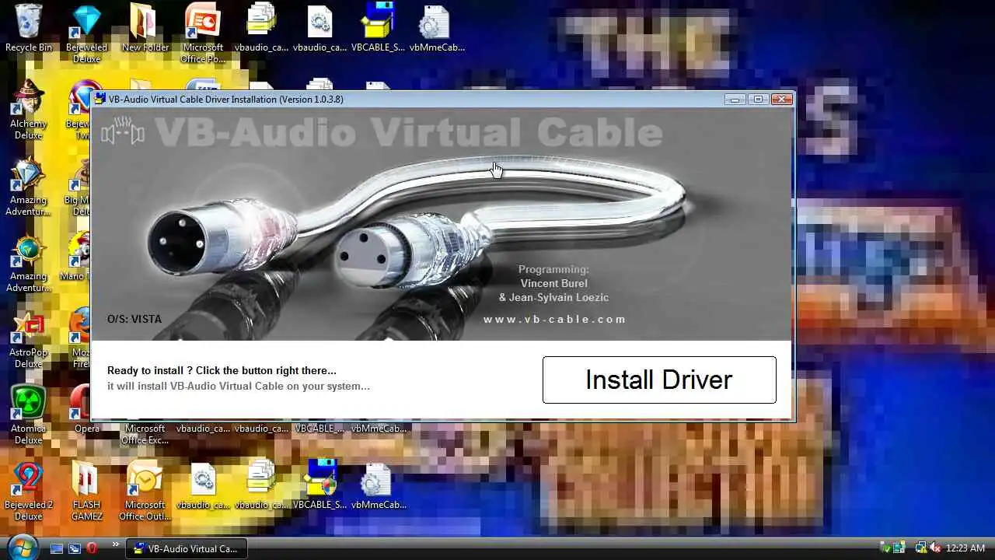The image size is (995, 560).
Task: Click the Install Driver button
Action: (659, 380)
